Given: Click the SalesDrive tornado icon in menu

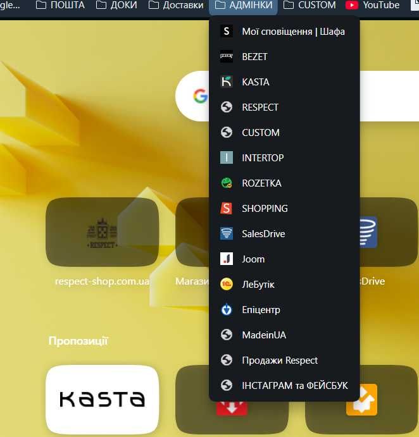Looking at the screenshot, I should (x=227, y=233).
